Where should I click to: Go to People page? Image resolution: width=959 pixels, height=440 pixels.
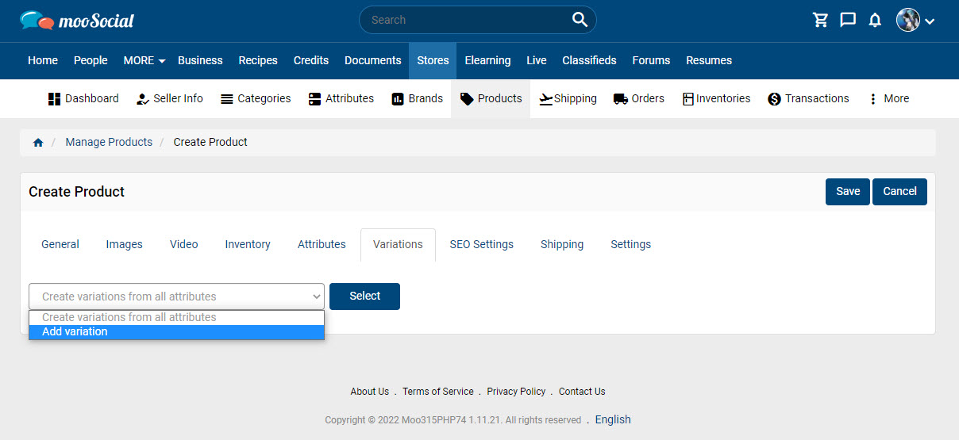[x=91, y=60]
